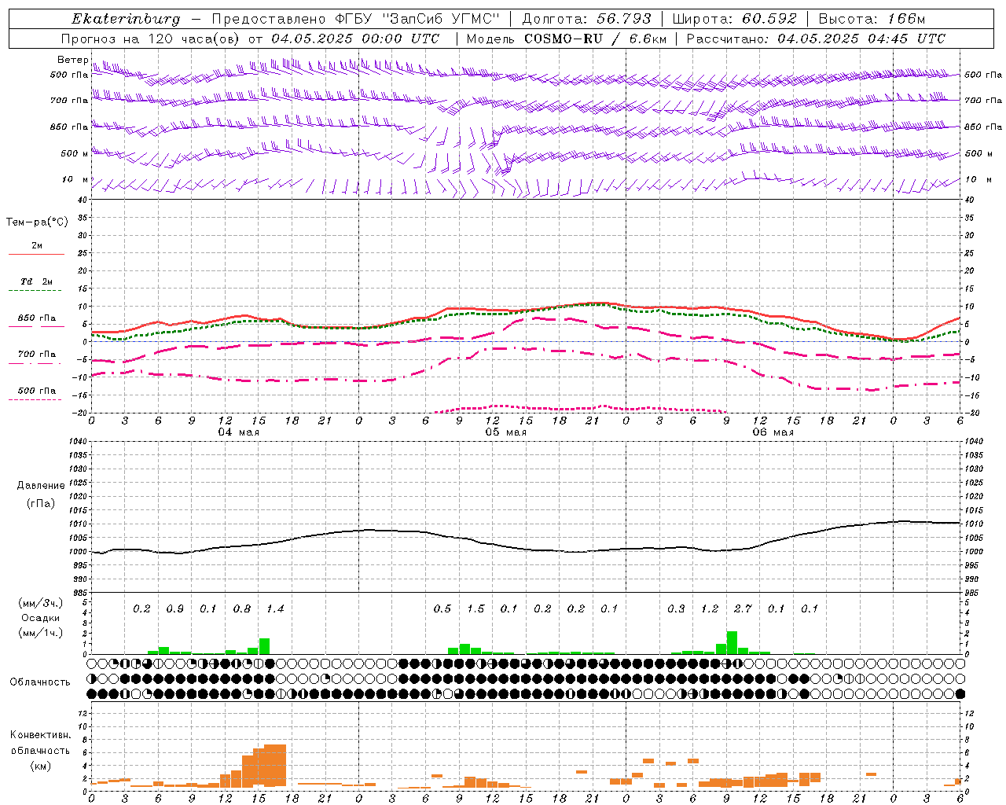Click the "850 гПа" temperature legend entry
The image size is (1006, 805).
(x=37, y=318)
